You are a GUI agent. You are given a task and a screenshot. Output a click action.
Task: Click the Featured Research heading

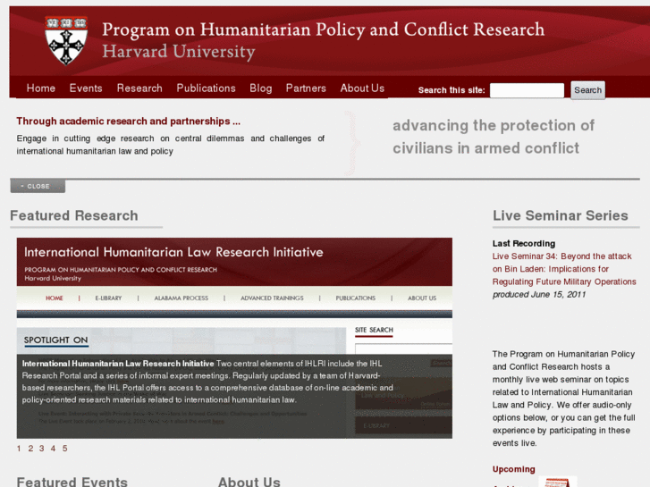(x=74, y=215)
